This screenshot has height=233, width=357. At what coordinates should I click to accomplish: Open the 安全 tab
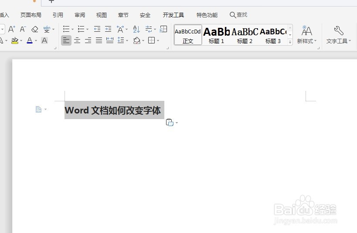tap(145, 15)
